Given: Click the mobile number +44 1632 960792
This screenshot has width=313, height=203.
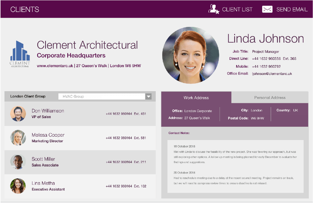Looking at the screenshot, I should click(x=266, y=66).
